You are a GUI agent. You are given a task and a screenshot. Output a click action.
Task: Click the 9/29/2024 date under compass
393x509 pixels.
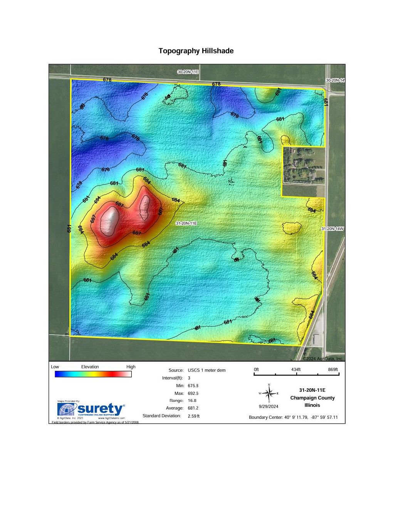[268, 406]
